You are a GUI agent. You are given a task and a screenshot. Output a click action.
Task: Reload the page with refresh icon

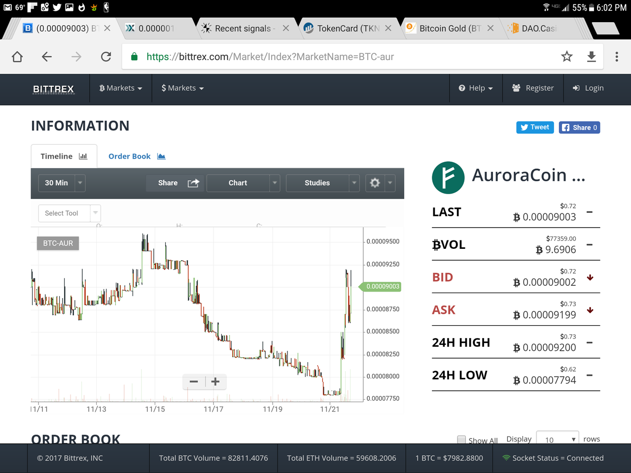tap(106, 57)
